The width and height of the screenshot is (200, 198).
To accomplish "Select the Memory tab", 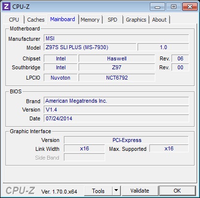I will coord(90,20).
